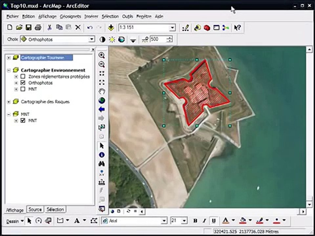The height and width of the screenshot is (236, 315).
Task: Check the MNT layer under Cartographie Environnement
Action: point(23,89)
